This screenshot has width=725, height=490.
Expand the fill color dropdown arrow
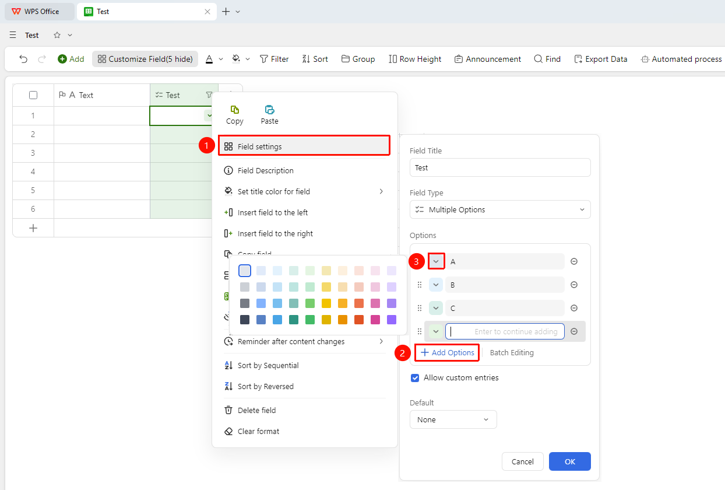[x=248, y=59]
